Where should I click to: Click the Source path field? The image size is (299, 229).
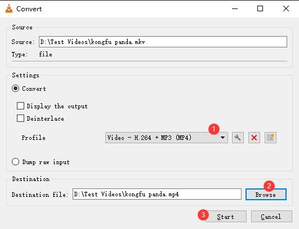(x=163, y=42)
